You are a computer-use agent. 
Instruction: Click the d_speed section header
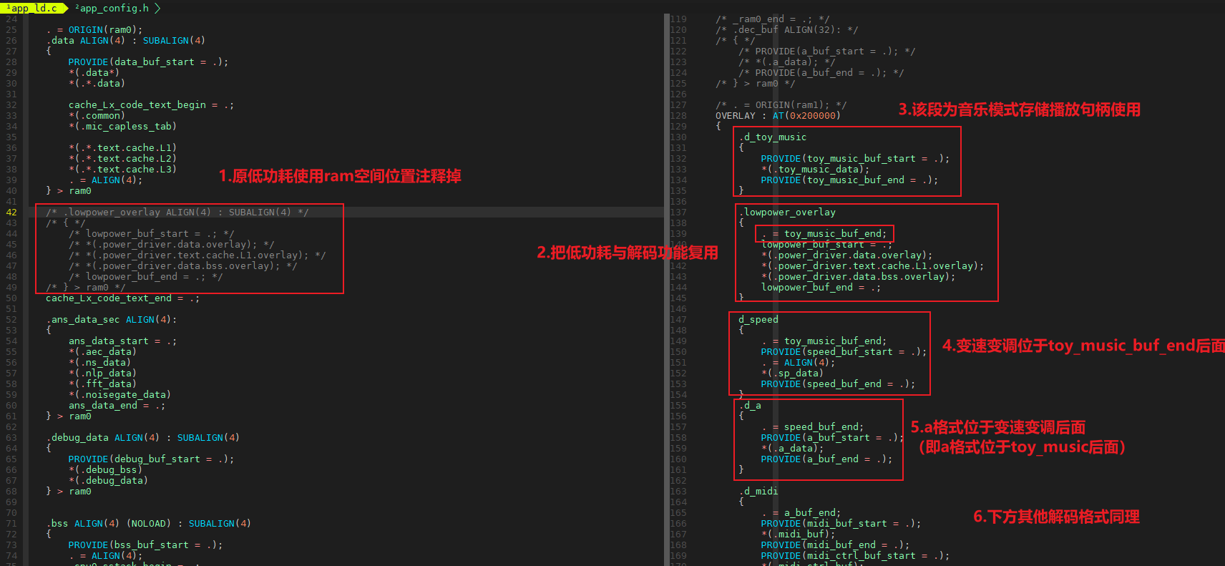[758, 319]
